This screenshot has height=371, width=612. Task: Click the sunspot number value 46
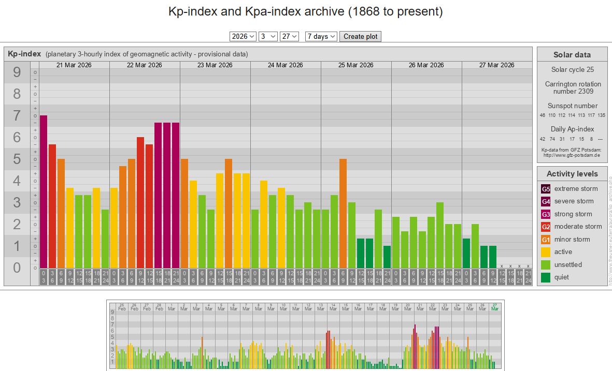click(543, 115)
